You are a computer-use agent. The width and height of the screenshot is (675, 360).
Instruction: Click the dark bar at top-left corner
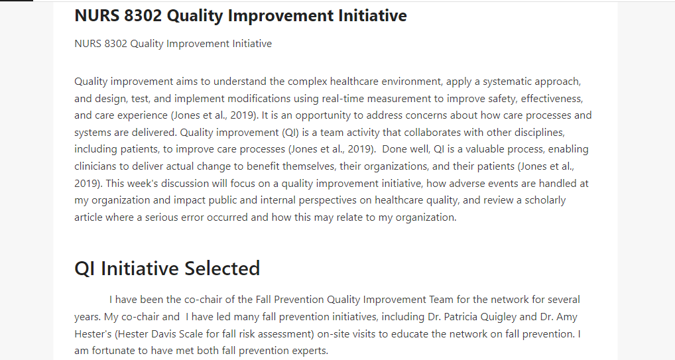[17, 1]
